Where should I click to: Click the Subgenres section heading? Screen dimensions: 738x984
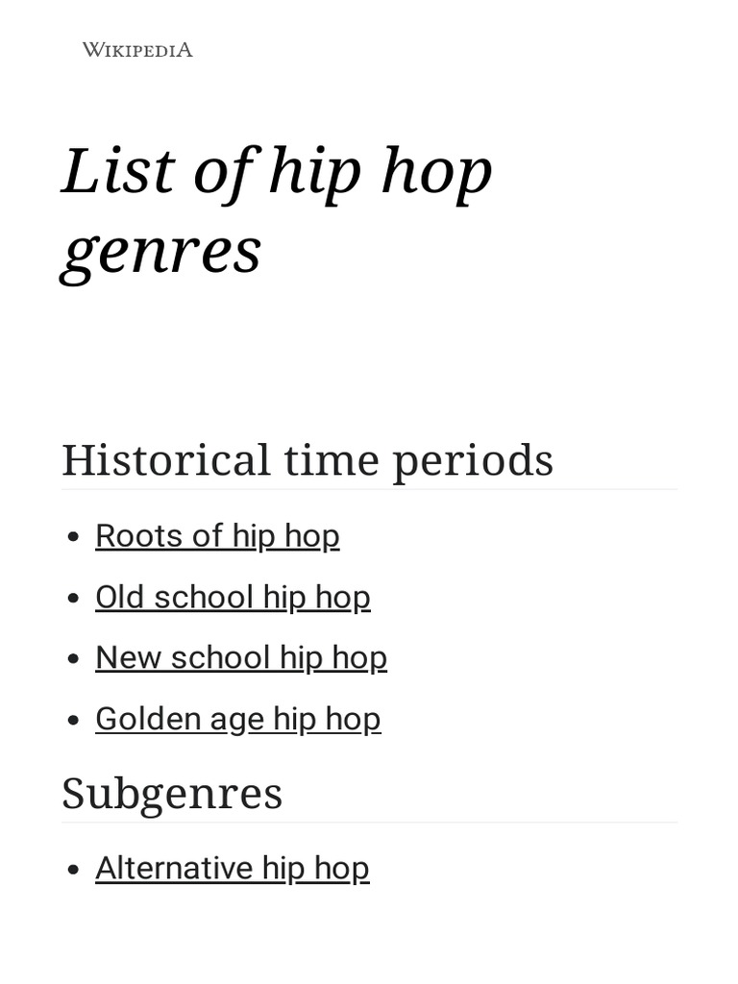tap(172, 794)
